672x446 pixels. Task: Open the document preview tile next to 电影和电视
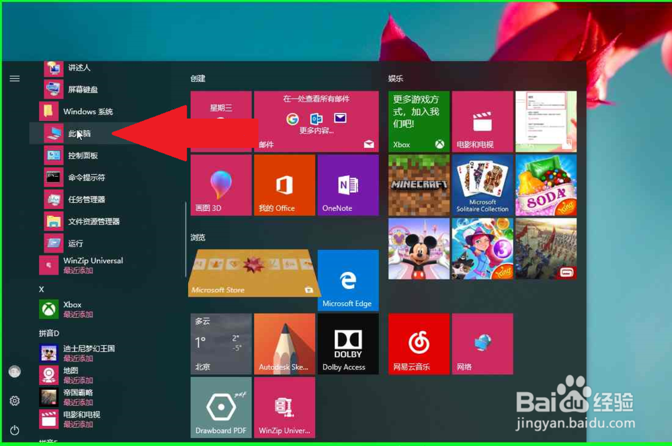[546, 122]
